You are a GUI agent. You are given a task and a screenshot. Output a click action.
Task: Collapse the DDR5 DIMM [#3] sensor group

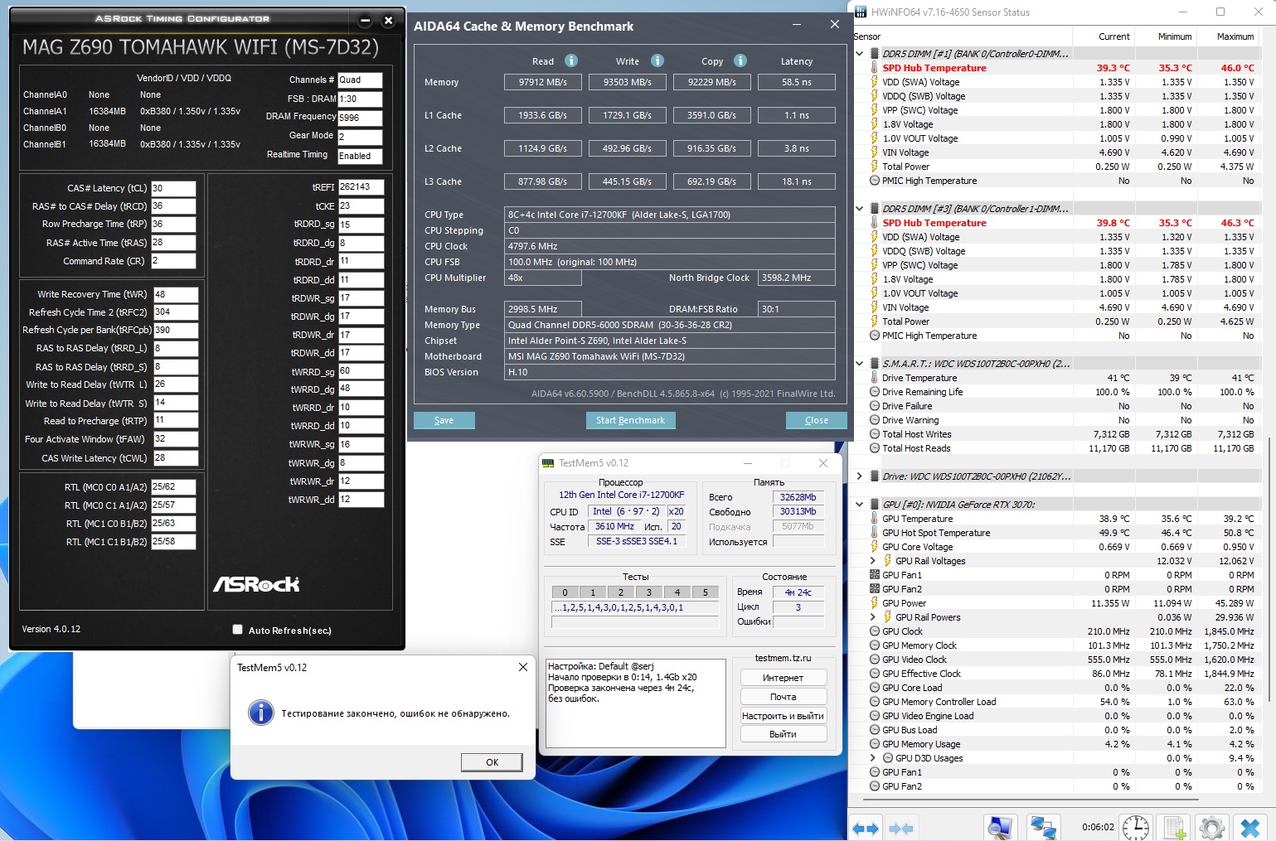click(x=860, y=209)
